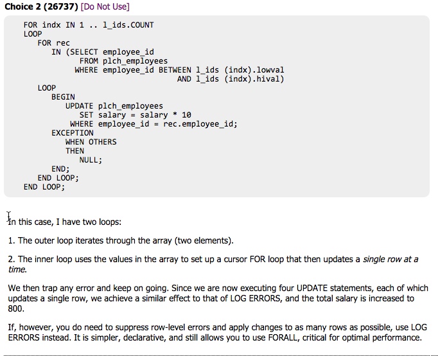Viewport: 438px width, 356px height.
Task: Click the [Do Not Use] link
Action: click(x=105, y=6)
